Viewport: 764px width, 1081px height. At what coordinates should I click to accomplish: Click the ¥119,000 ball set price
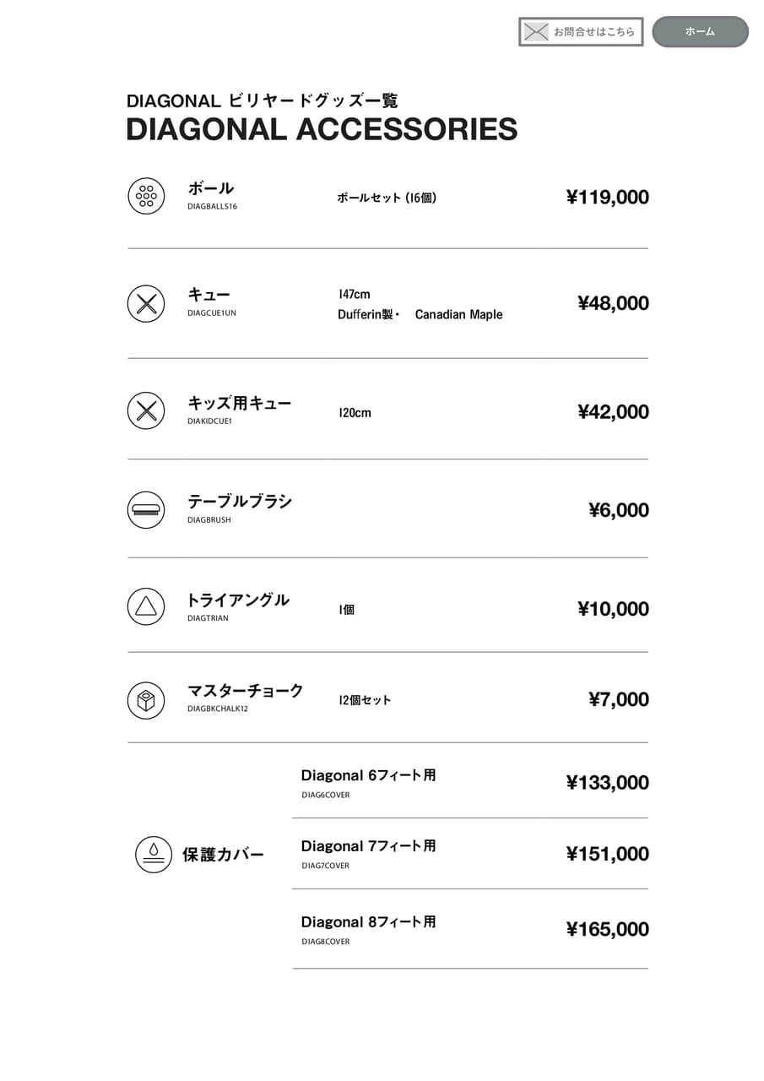coord(607,198)
